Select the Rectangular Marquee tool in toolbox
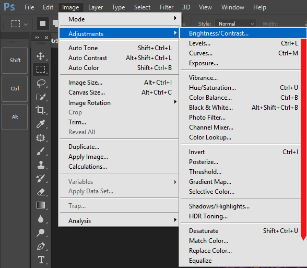Screen dimensions: 307x268 pyautogui.click(x=41, y=69)
